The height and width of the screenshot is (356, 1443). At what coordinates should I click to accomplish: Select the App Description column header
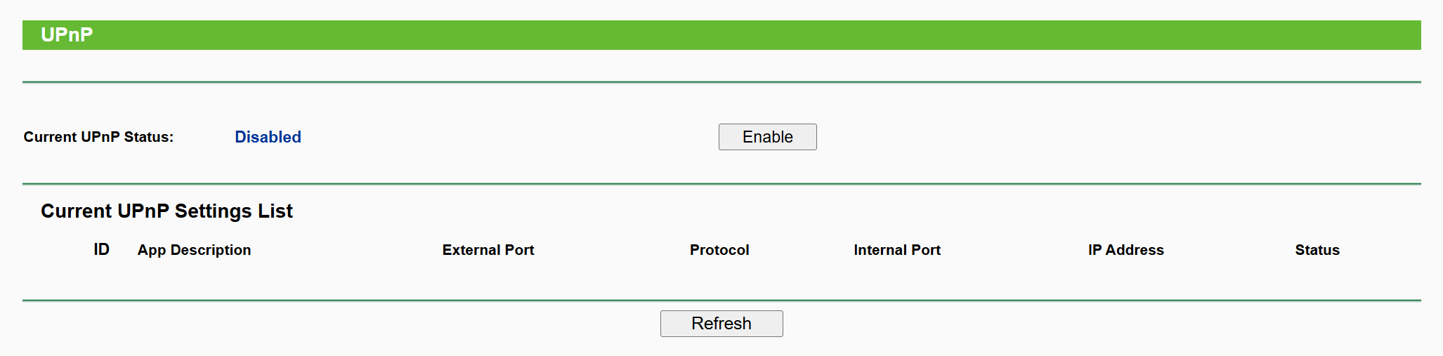click(194, 250)
